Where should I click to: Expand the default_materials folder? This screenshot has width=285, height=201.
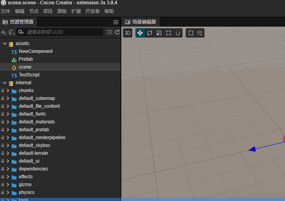tap(8, 122)
